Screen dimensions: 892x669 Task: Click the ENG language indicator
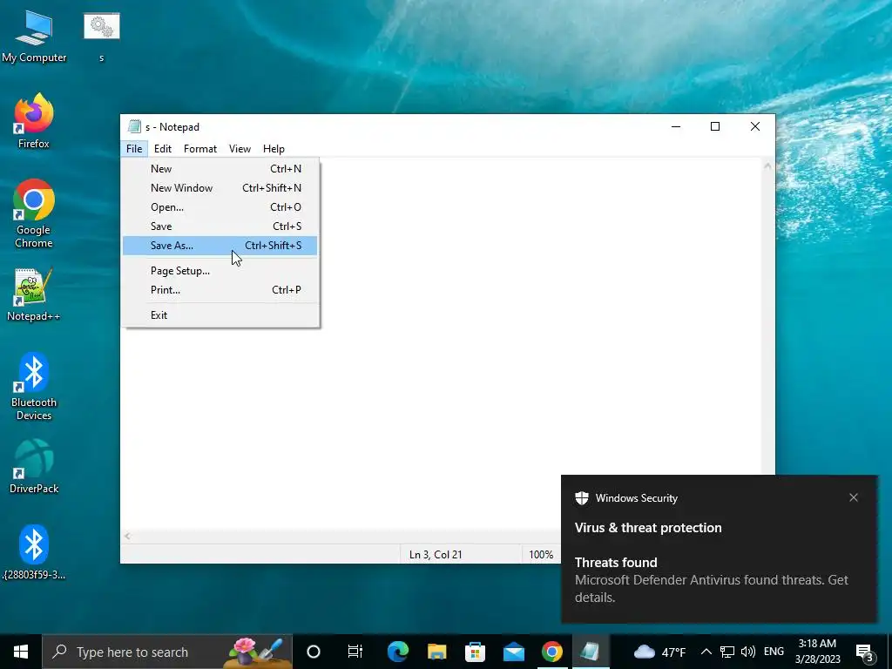pyautogui.click(x=774, y=652)
